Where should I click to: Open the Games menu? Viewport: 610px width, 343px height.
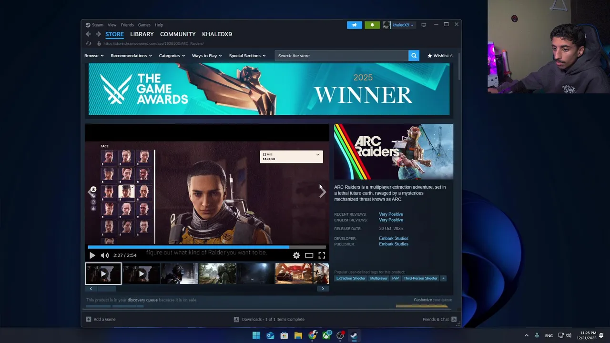pyautogui.click(x=144, y=25)
